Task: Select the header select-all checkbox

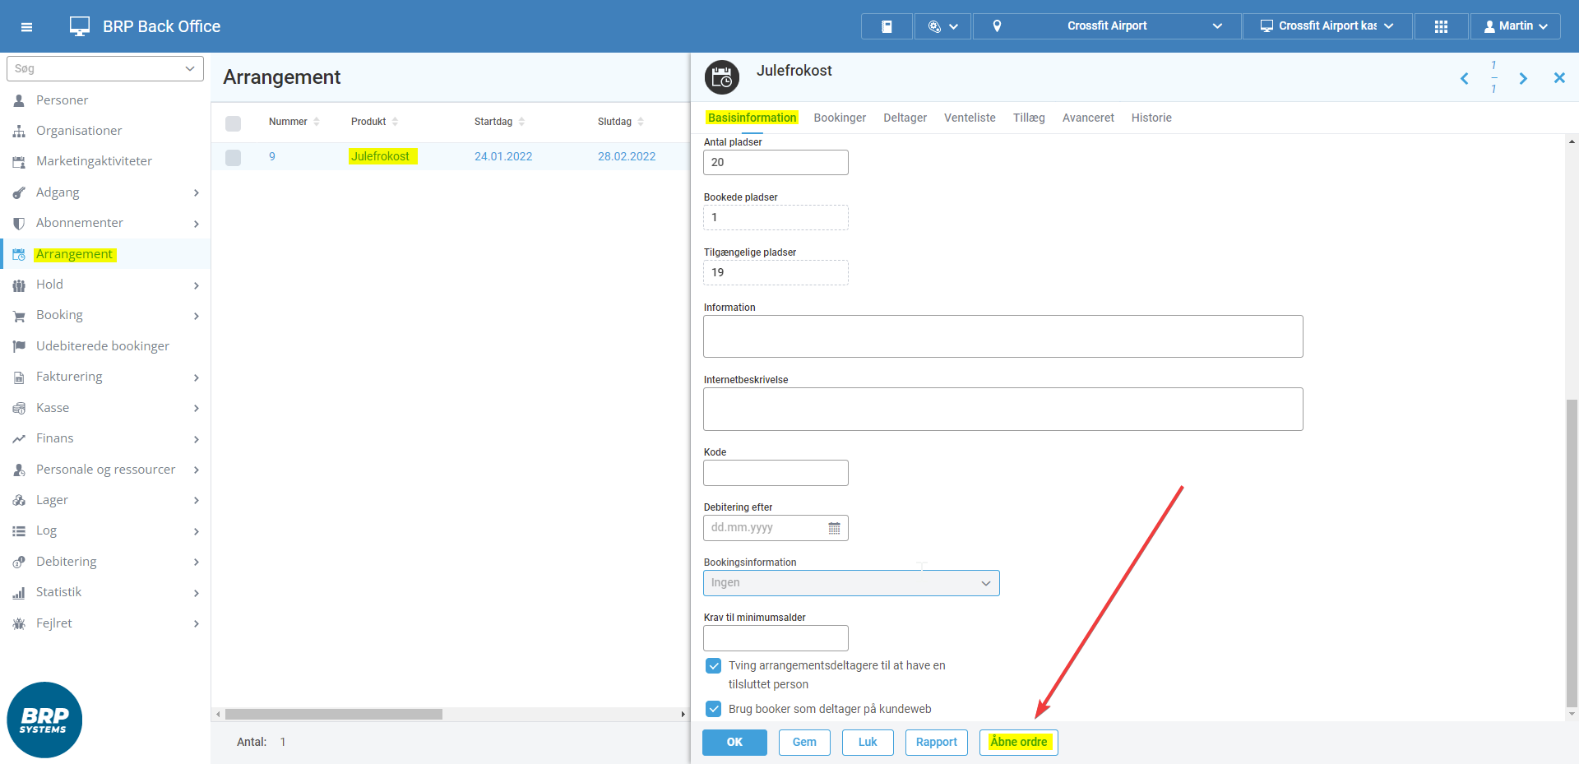Action: click(234, 123)
